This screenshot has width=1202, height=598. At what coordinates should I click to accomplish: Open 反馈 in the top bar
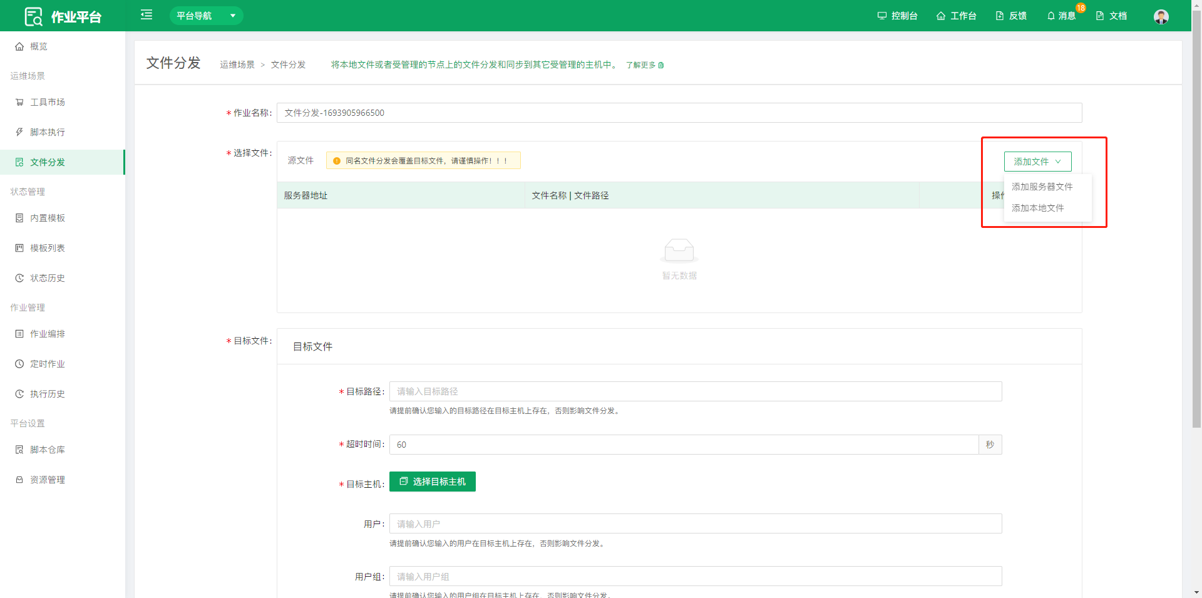(x=1011, y=16)
